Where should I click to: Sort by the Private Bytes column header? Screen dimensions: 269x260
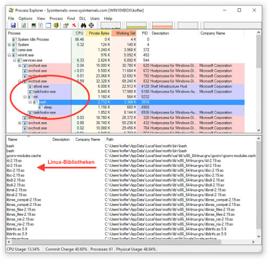[99, 33]
